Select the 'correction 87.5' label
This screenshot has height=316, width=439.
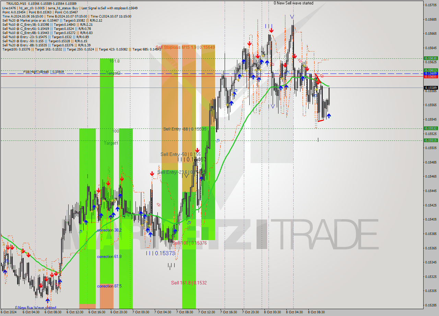(109, 286)
